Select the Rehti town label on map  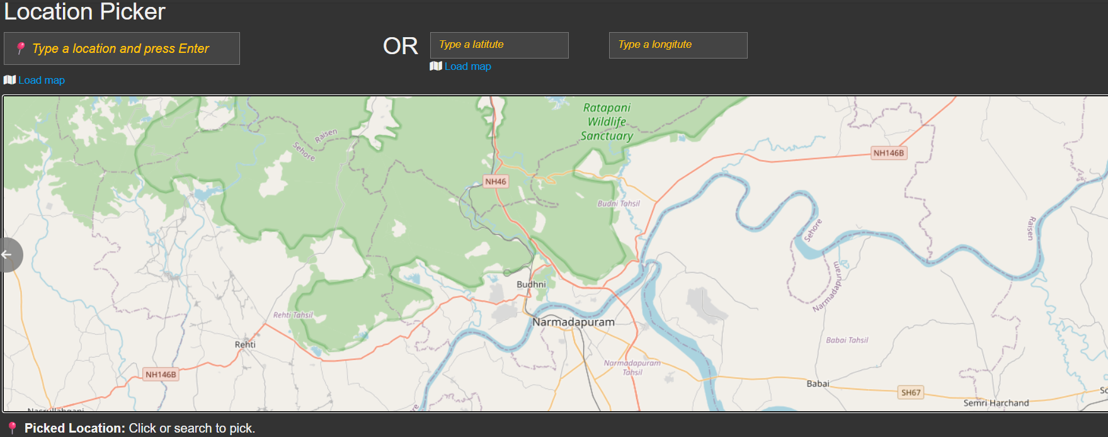click(x=245, y=344)
